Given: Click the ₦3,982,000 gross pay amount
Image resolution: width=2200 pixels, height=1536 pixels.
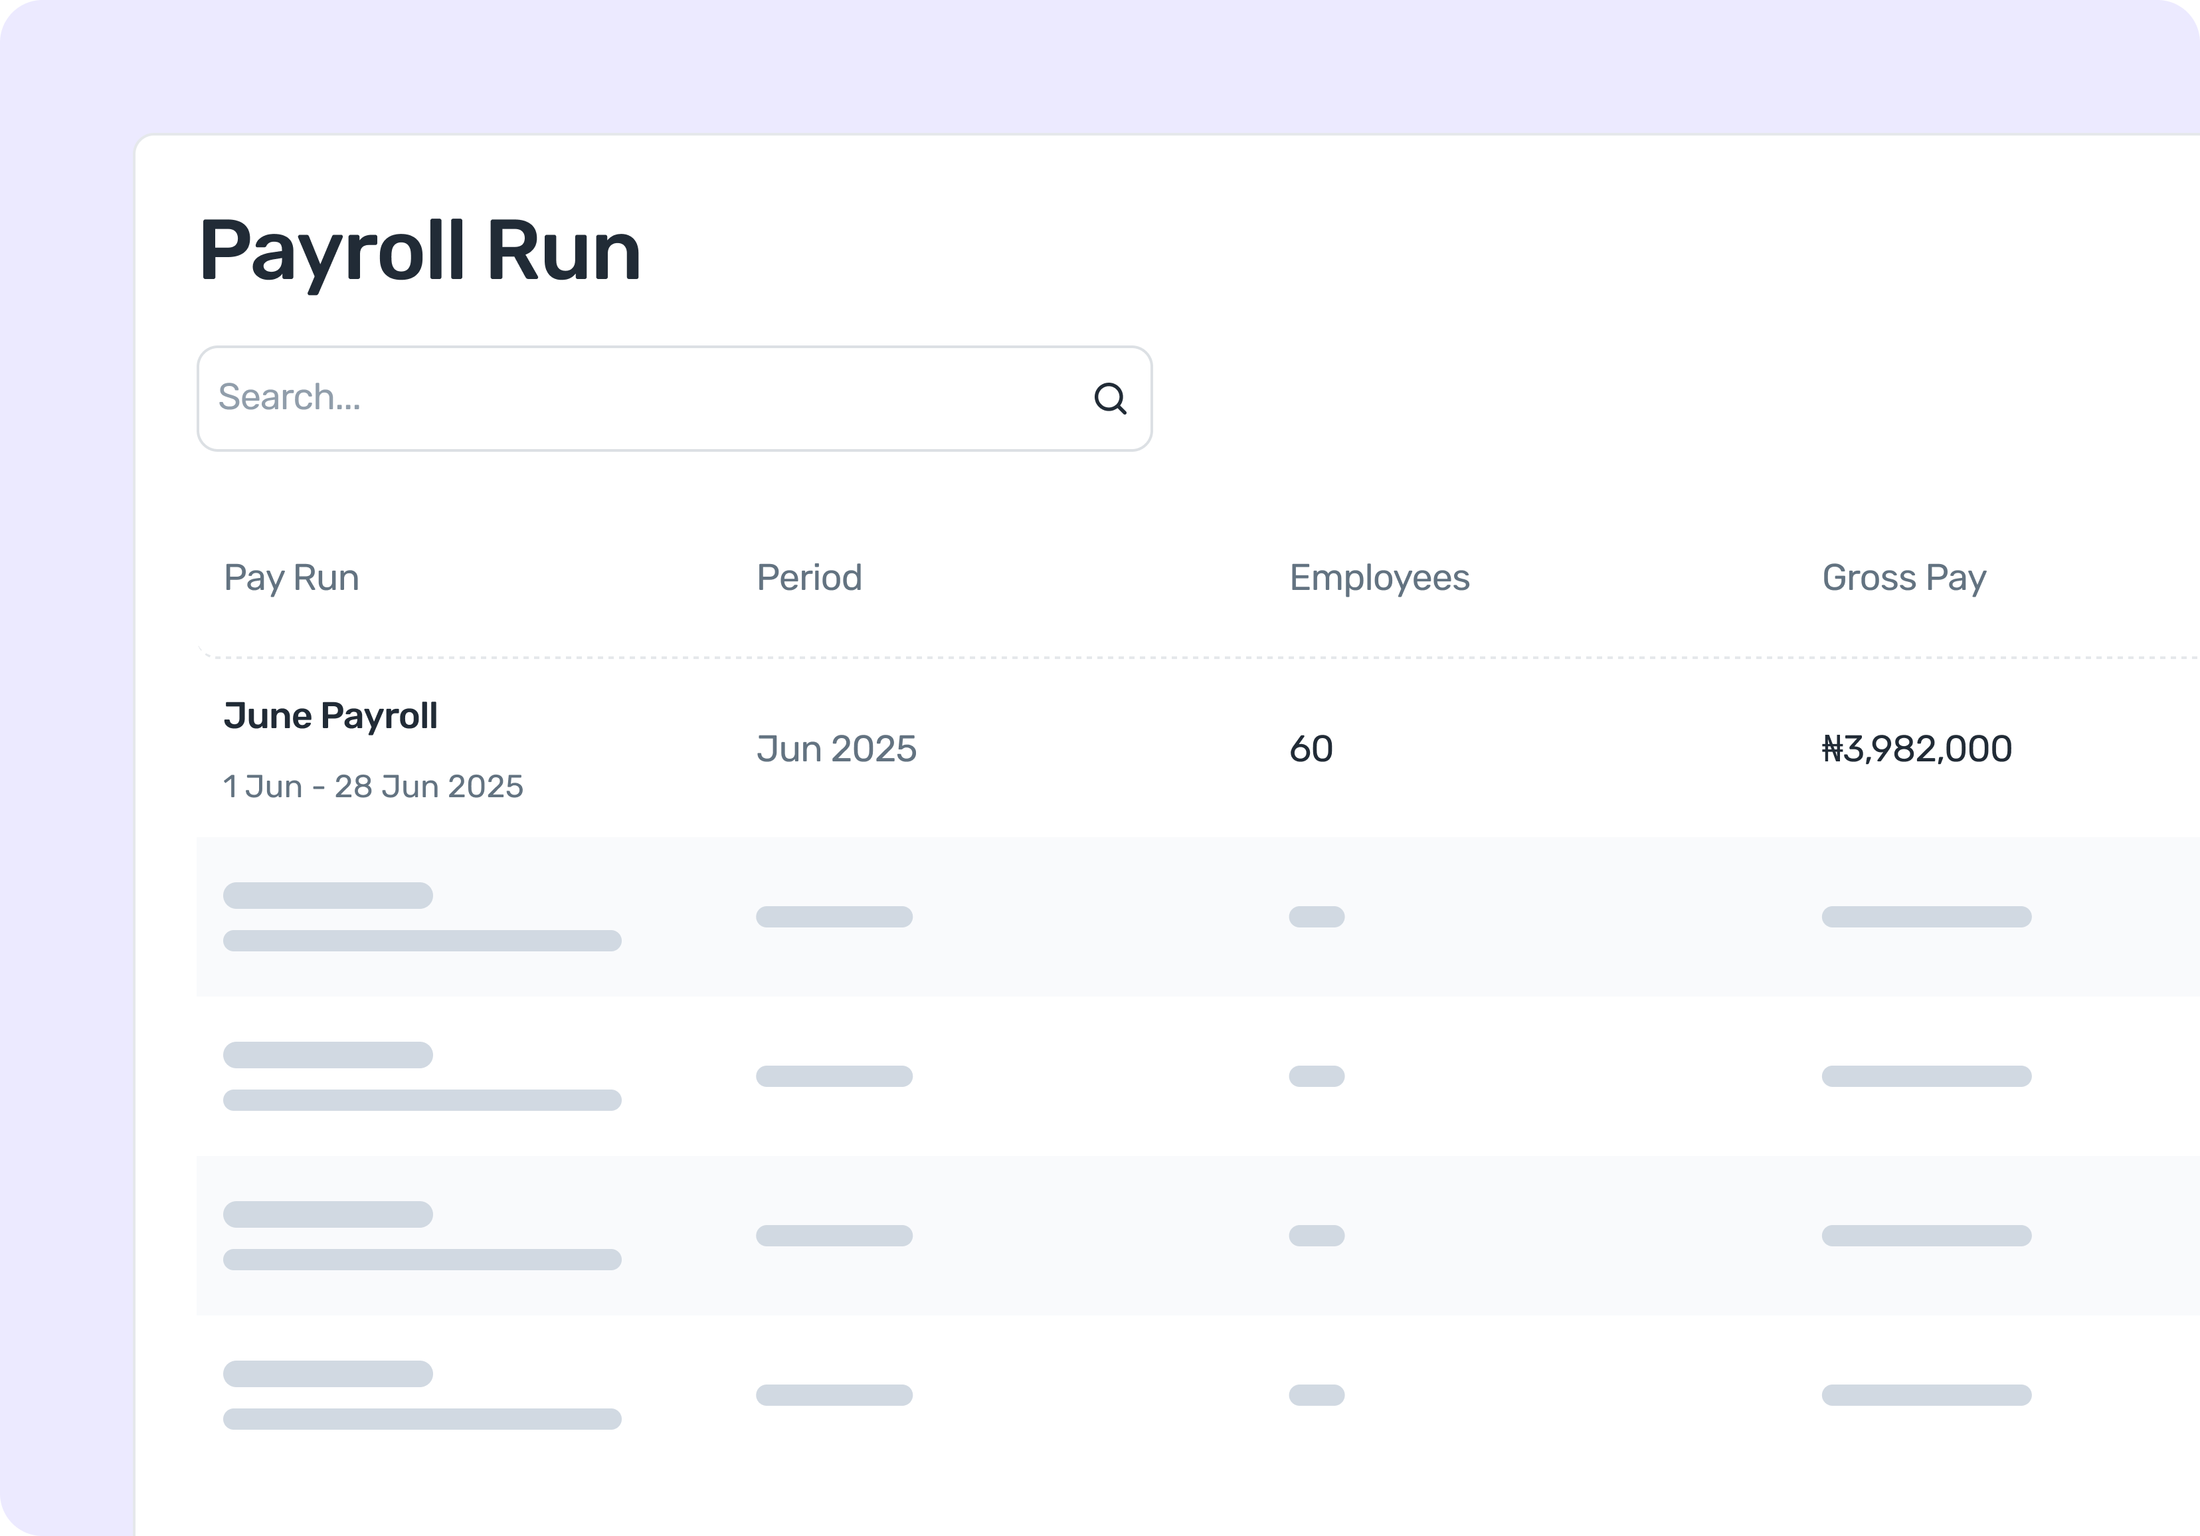Looking at the screenshot, I should point(1916,749).
